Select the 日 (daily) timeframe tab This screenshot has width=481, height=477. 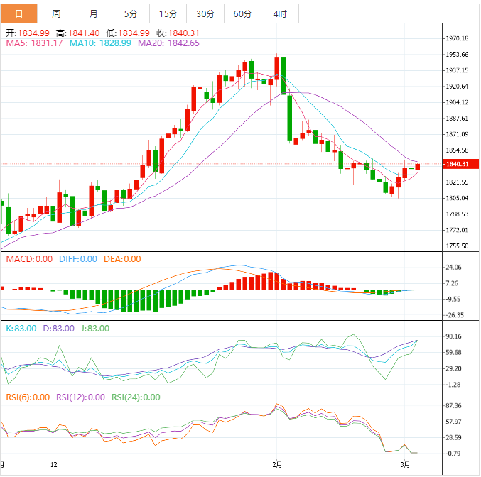coord(18,14)
